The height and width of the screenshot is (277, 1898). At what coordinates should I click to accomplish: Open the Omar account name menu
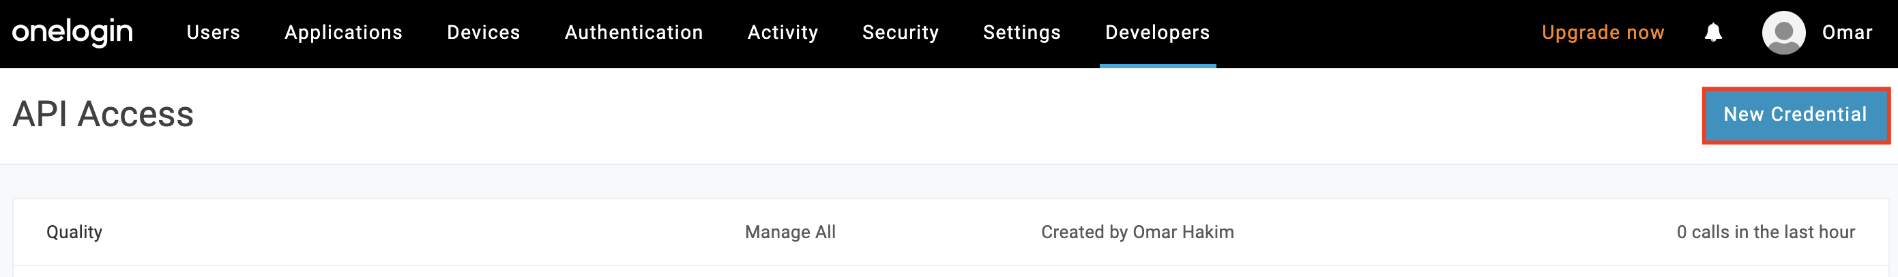pyautogui.click(x=1846, y=33)
